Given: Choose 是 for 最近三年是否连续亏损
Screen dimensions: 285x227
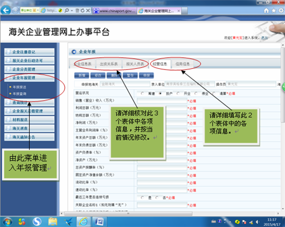Looking at the screenshot, I should [x=142, y=197].
